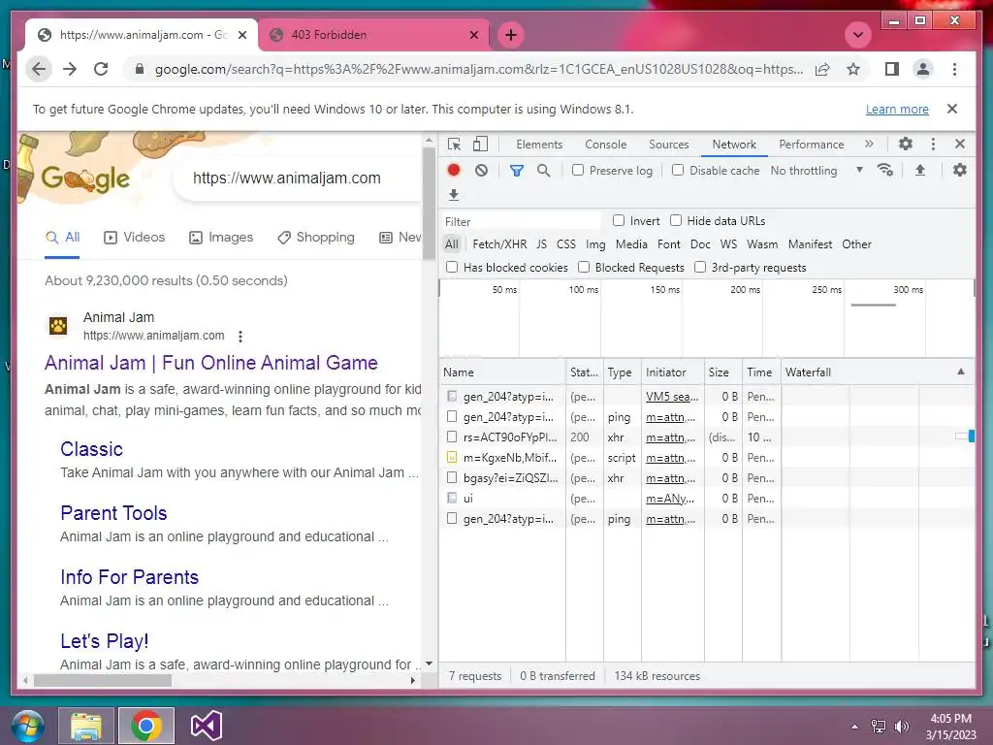Bookmark this page with star icon
Screen dimensions: 993x745
(x=853, y=69)
